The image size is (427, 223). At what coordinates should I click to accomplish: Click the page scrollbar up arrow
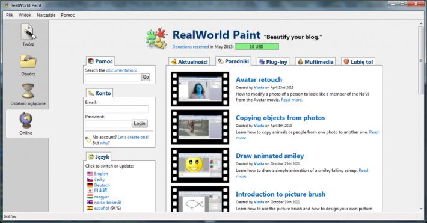pos(421,23)
